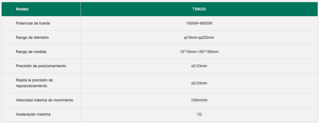This screenshot has height=123, width=319.
Task: Click the Precisión de posicionamiento label
Action: pos(41,66)
